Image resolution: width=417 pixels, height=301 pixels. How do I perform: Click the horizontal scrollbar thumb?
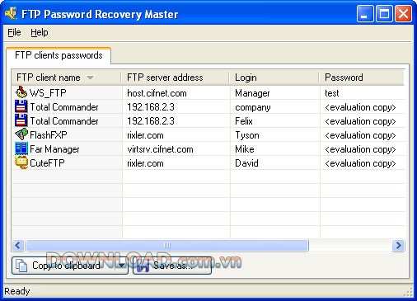[x=167, y=245]
